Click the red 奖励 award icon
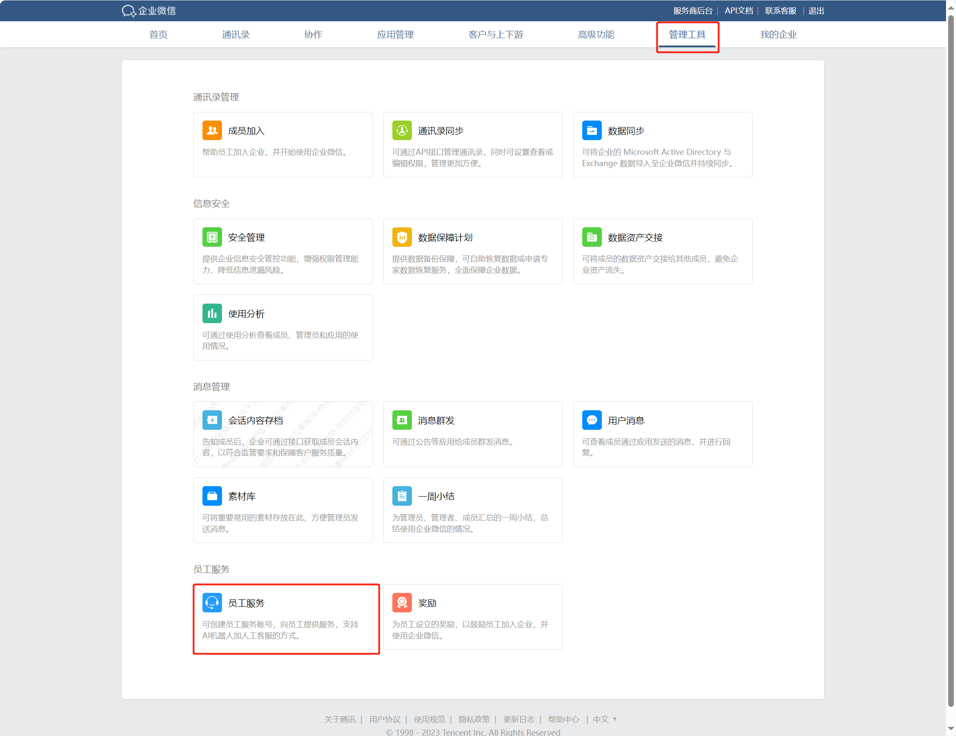 click(402, 603)
